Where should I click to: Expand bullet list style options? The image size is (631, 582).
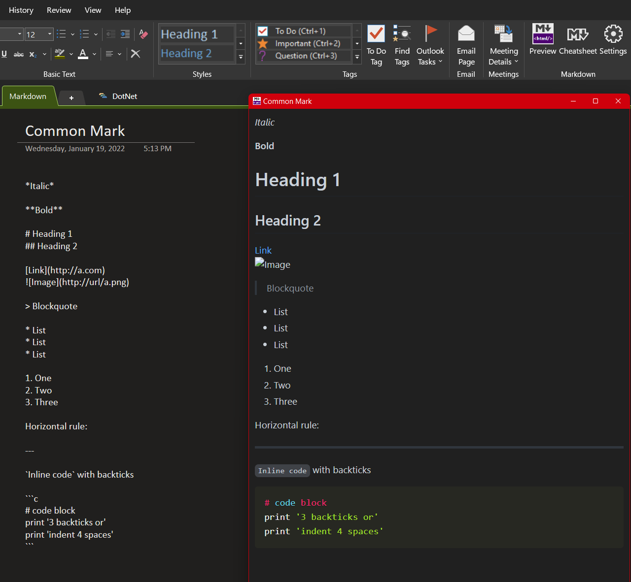72,34
